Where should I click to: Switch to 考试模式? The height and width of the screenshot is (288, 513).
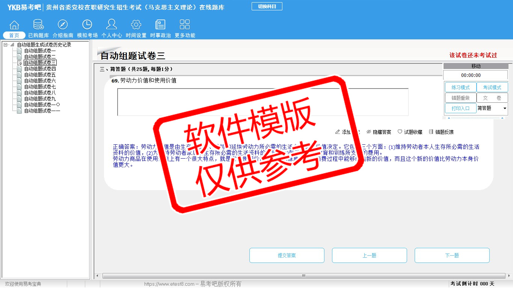pyautogui.click(x=492, y=87)
